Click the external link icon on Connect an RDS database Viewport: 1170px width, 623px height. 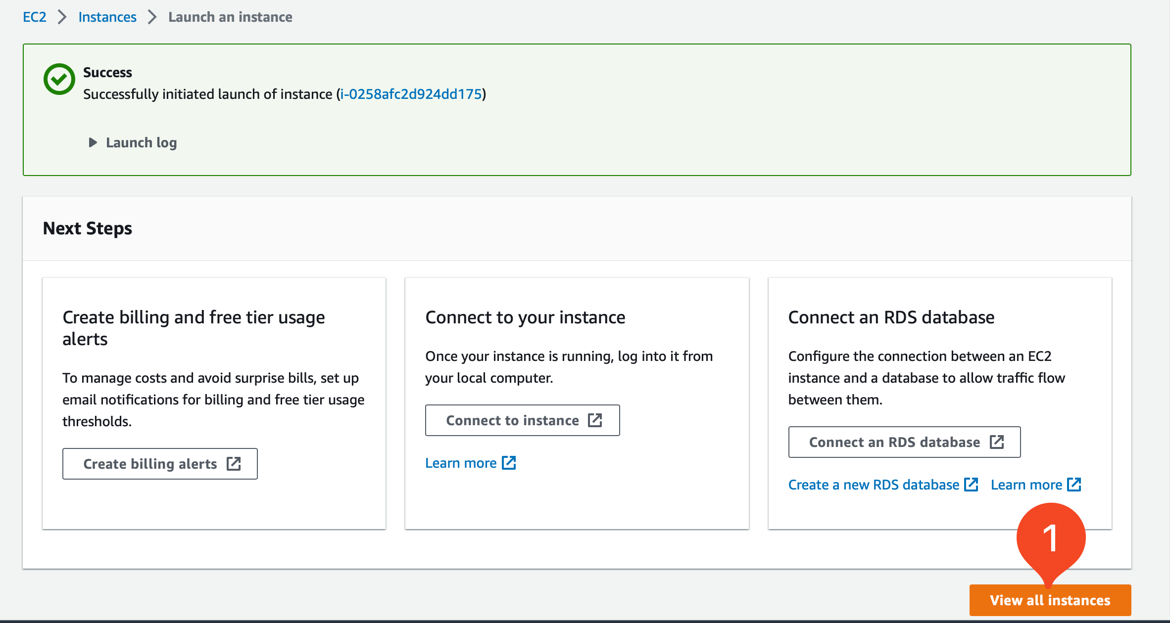click(x=997, y=442)
